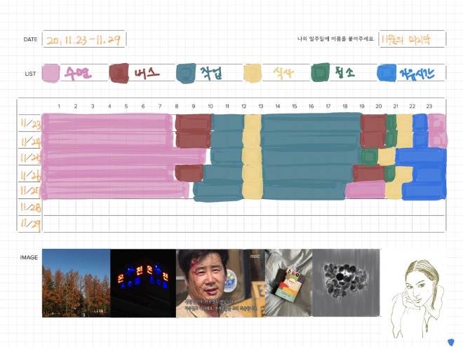Click the DATE label
Viewport: 463px width, 347px height.
pos(30,39)
